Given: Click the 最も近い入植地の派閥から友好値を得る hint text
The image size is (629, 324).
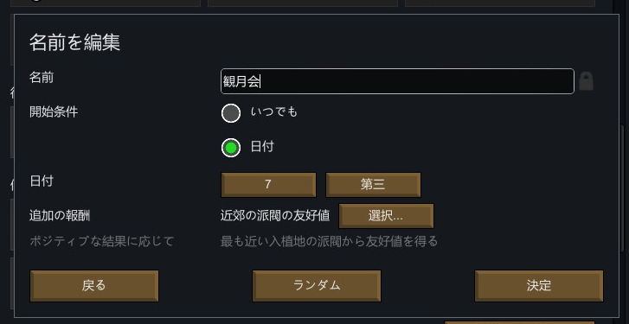Looking at the screenshot, I should tap(329, 241).
